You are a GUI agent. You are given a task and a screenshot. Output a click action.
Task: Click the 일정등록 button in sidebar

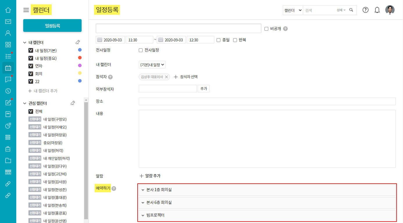coord(52,26)
